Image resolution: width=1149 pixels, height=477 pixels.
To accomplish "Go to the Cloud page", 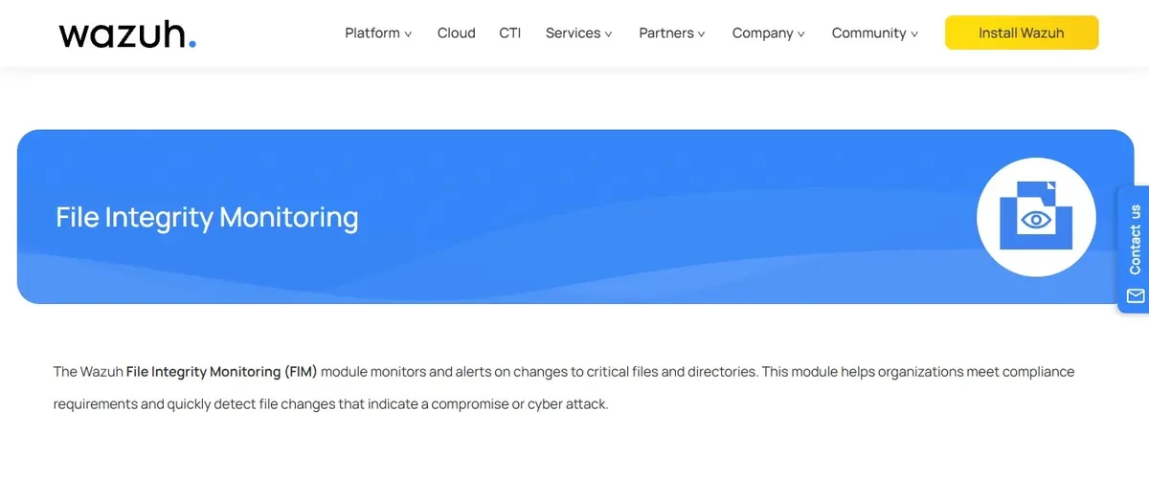I will pyautogui.click(x=456, y=33).
